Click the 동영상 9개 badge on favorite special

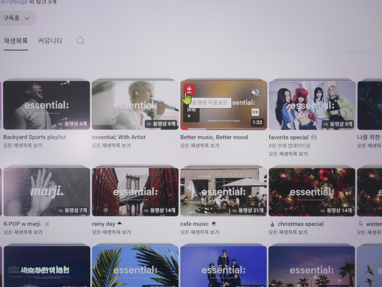[338, 124]
